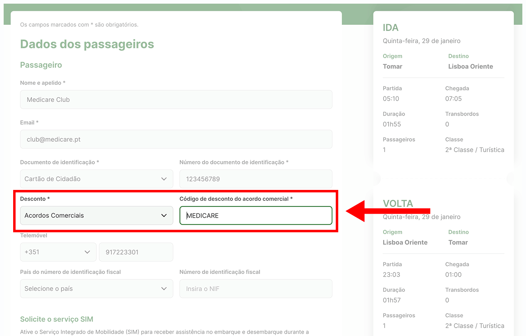Viewport: 526px width, 336px height.
Task: Click the chevron next to +351 country code
Action: pyautogui.click(x=87, y=252)
